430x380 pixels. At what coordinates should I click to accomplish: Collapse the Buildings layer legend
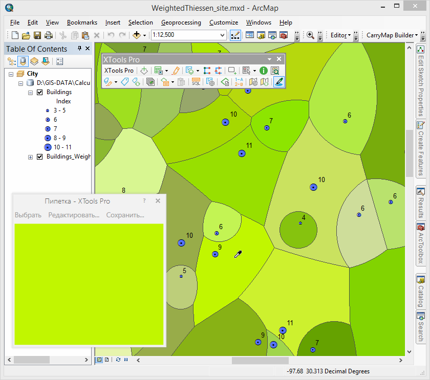point(30,93)
